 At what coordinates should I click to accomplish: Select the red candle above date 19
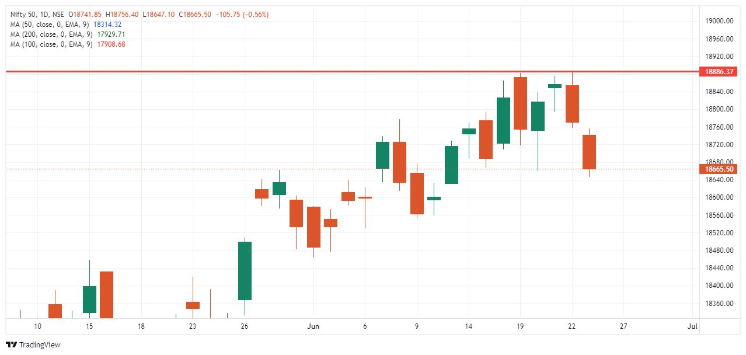tap(520, 103)
